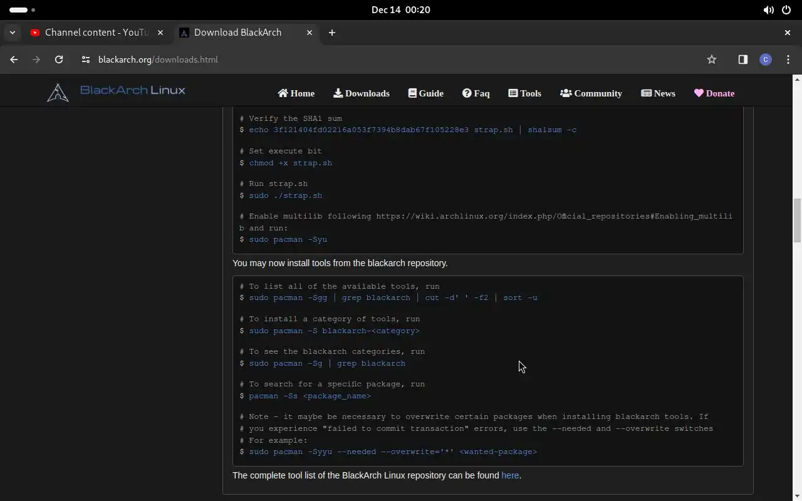Screen dimensions: 802x501
Task: Click the 'sudo pacman -Syu' command text
Action: [288, 239]
